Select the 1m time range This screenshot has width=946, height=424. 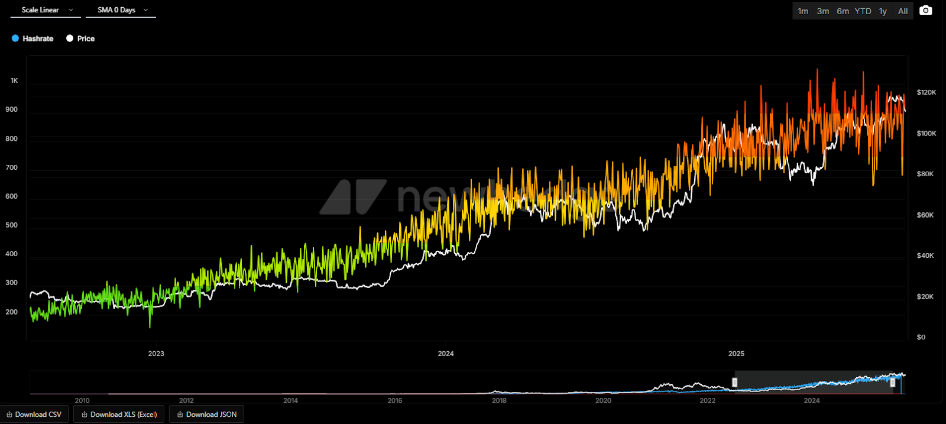coord(802,11)
